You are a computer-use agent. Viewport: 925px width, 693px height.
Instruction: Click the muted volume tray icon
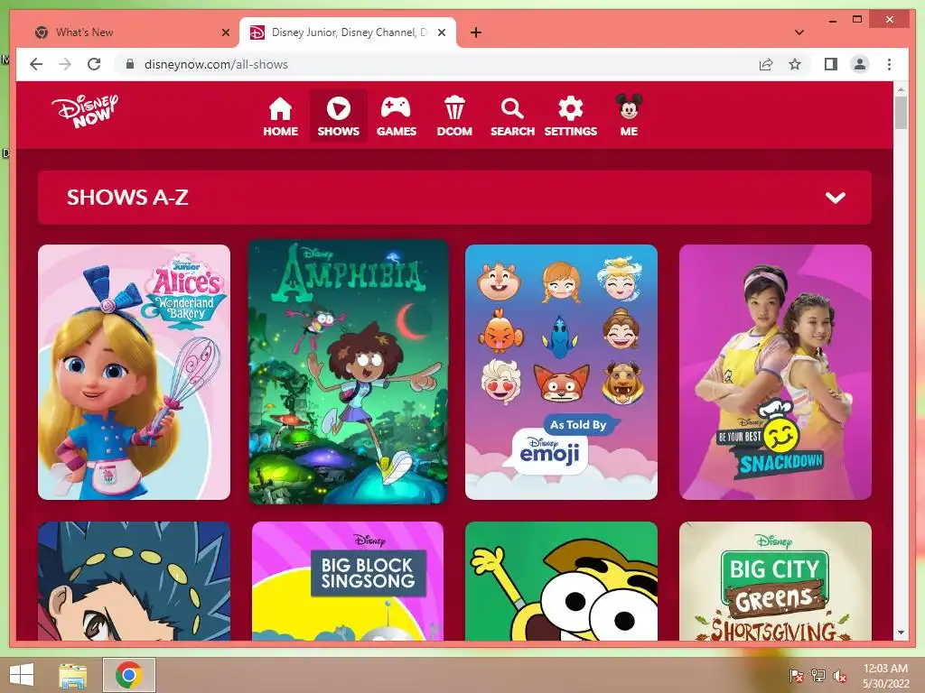click(x=839, y=676)
